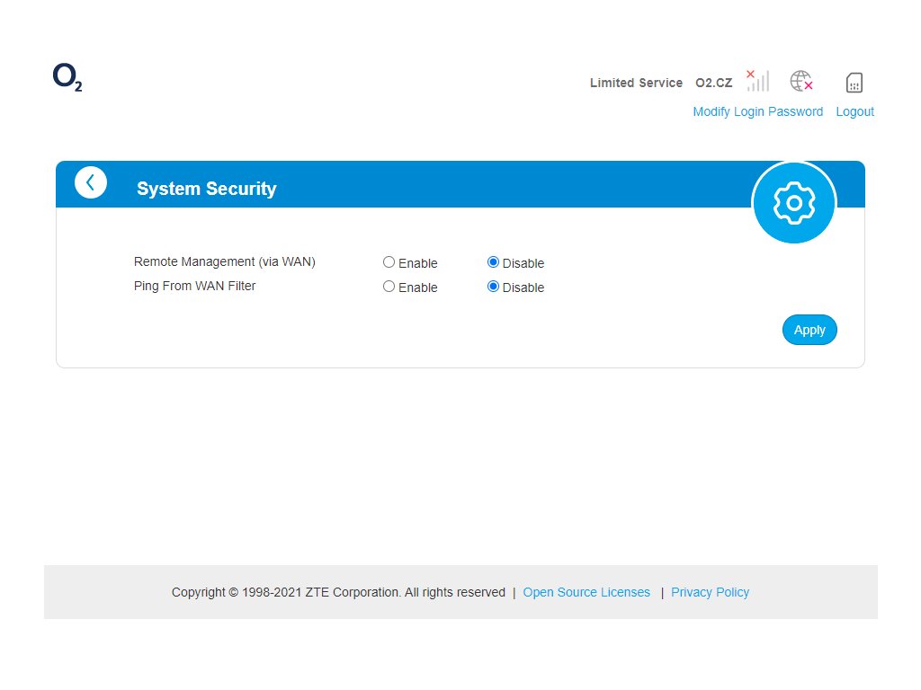Click the signal strength bars icon
The width and height of the screenshot is (921, 690).
(757, 81)
